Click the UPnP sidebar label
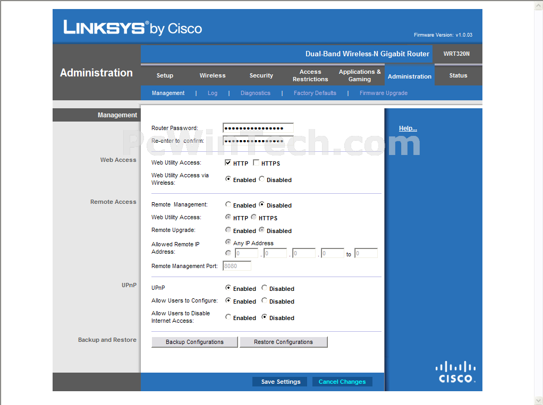543x405 pixels. (x=129, y=285)
